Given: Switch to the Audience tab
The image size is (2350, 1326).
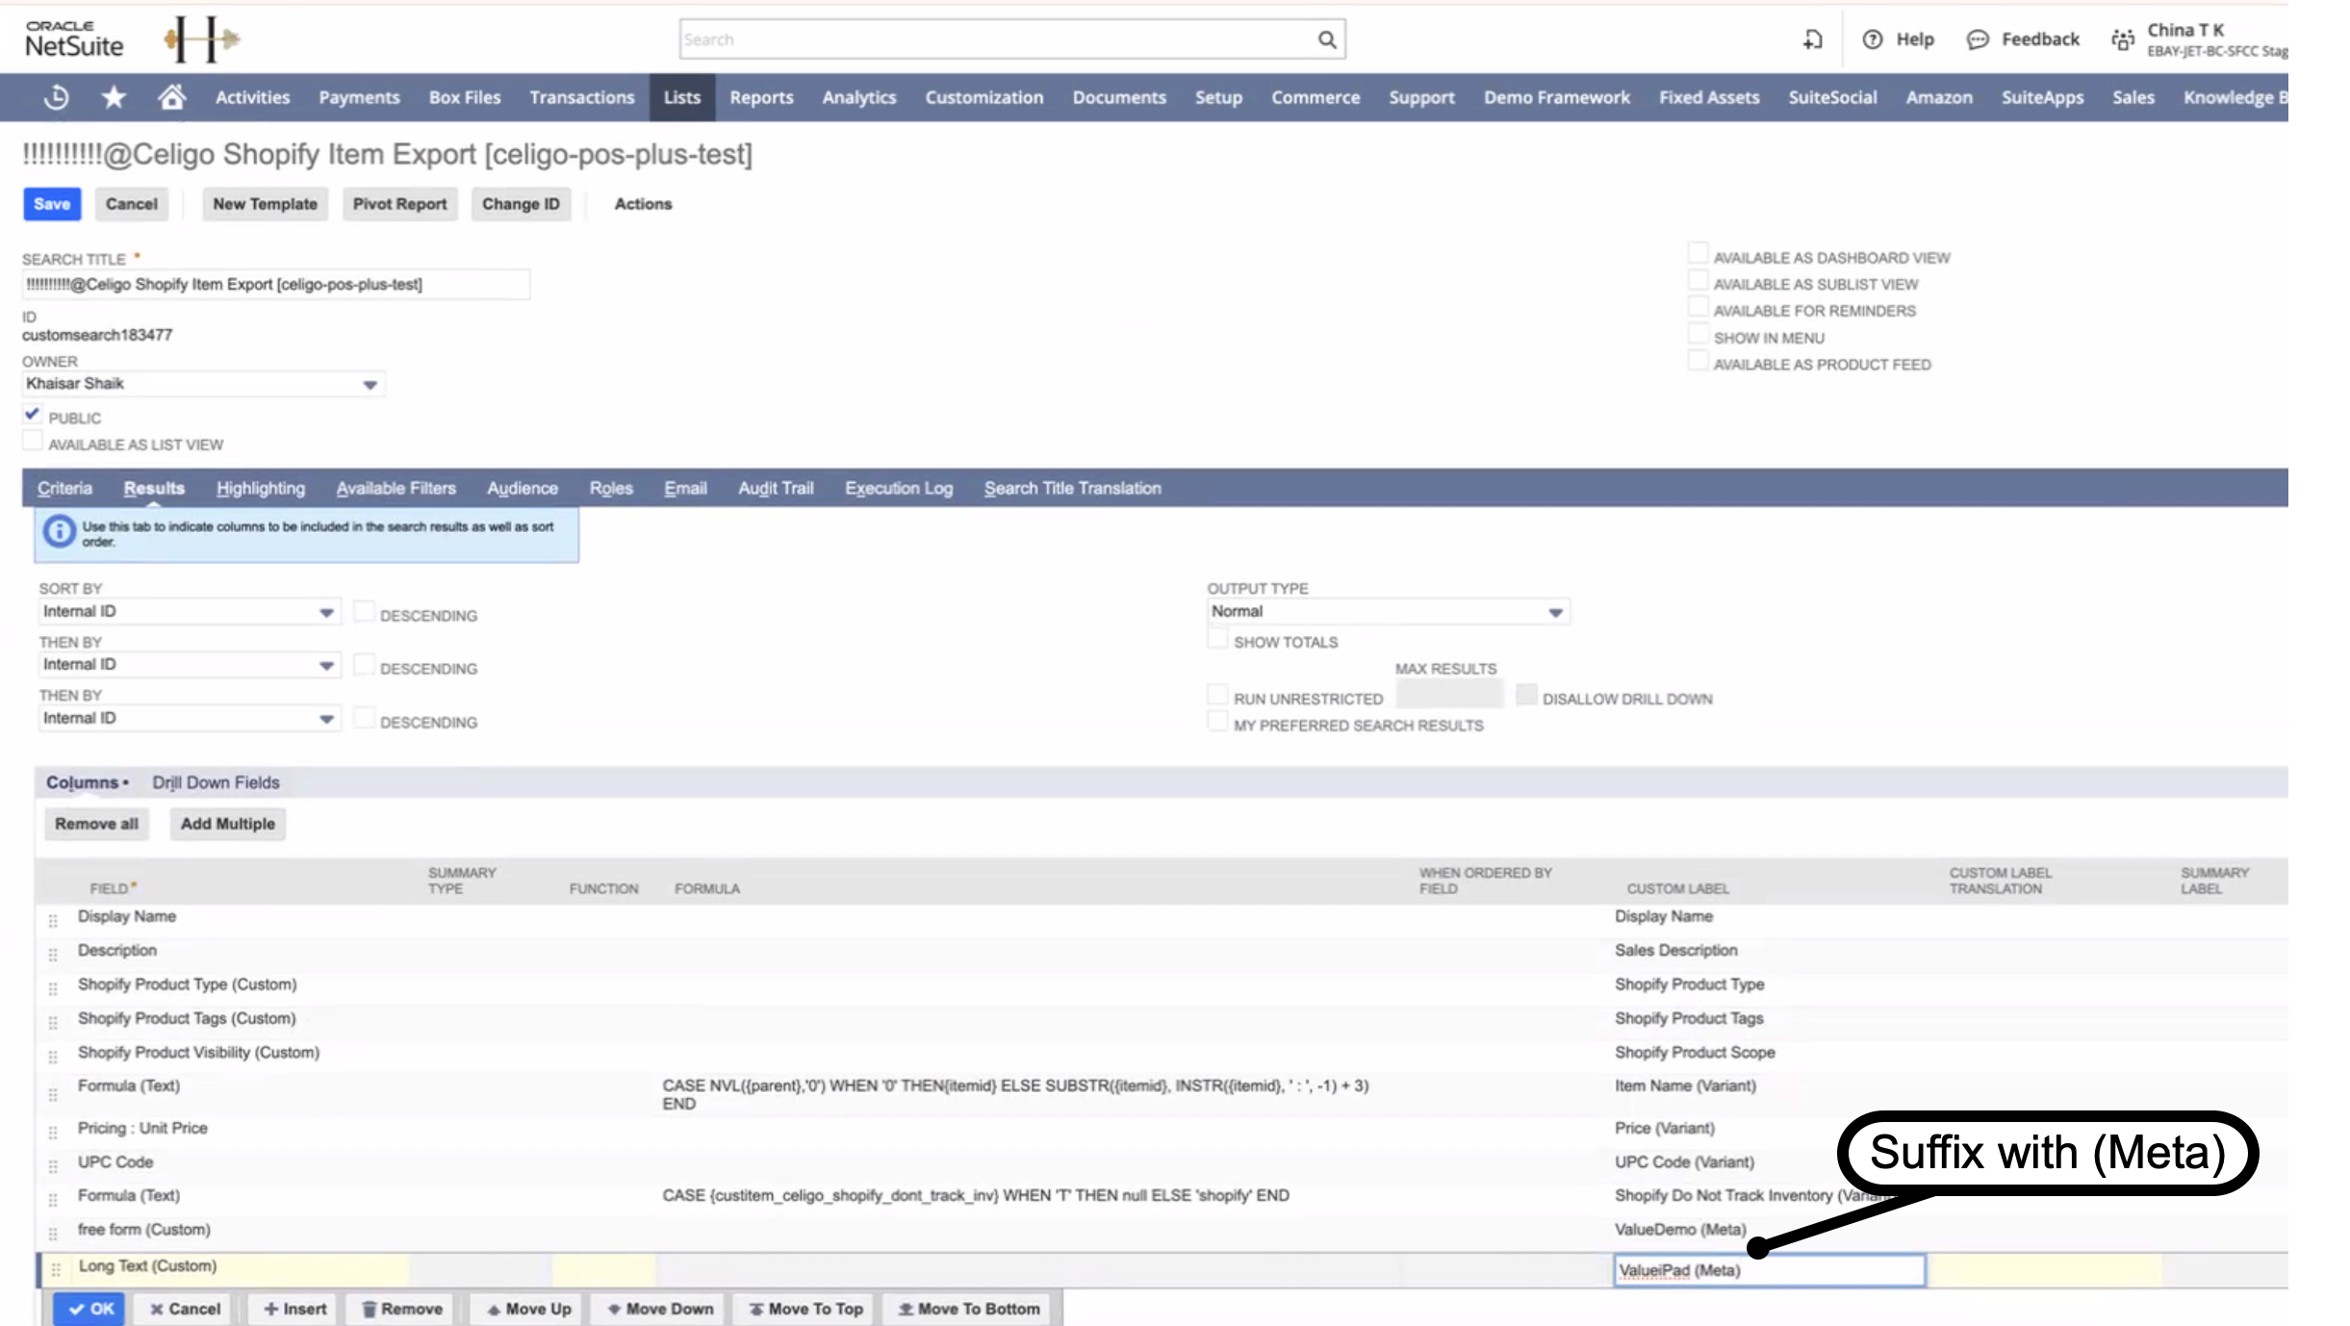Looking at the screenshot, I should (x=523, y=488).
